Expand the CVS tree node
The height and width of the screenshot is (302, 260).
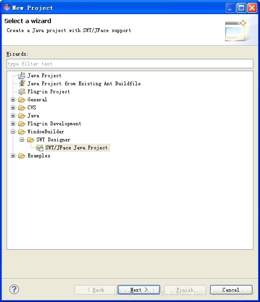(x=13, y=108)
